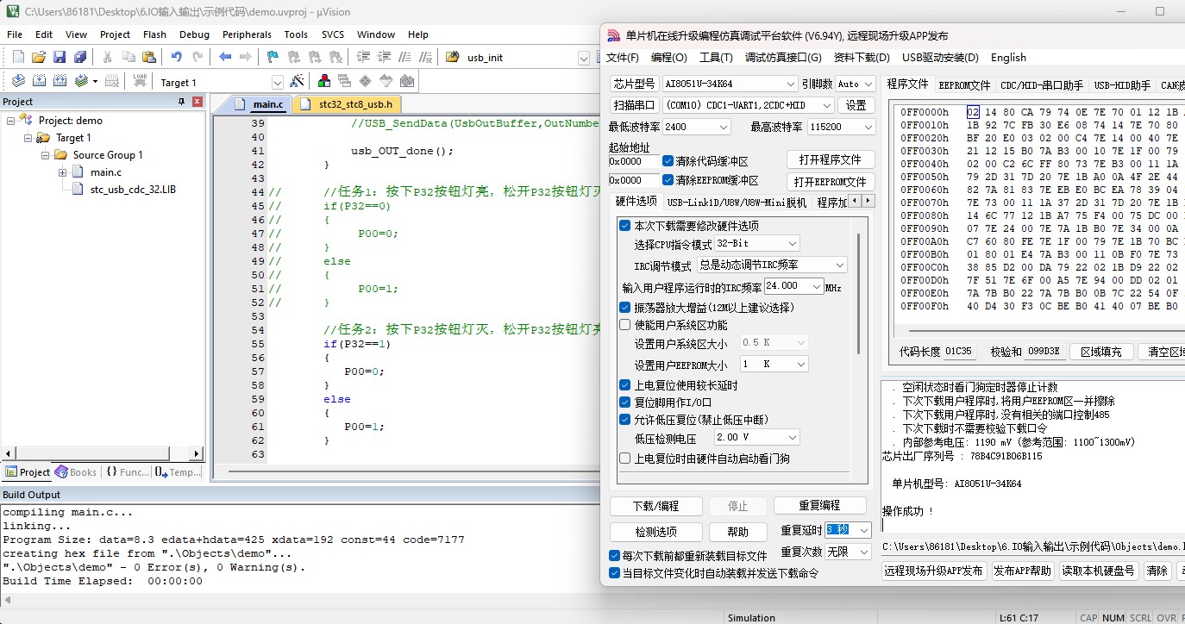Open the Flash menu in µVision
Image resolution: width=1185 pixels, height=624 pixels.
pyautogui.click(x=154, y=34)
